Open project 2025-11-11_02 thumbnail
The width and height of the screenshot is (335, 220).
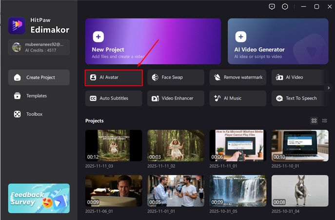click(176, 146)
